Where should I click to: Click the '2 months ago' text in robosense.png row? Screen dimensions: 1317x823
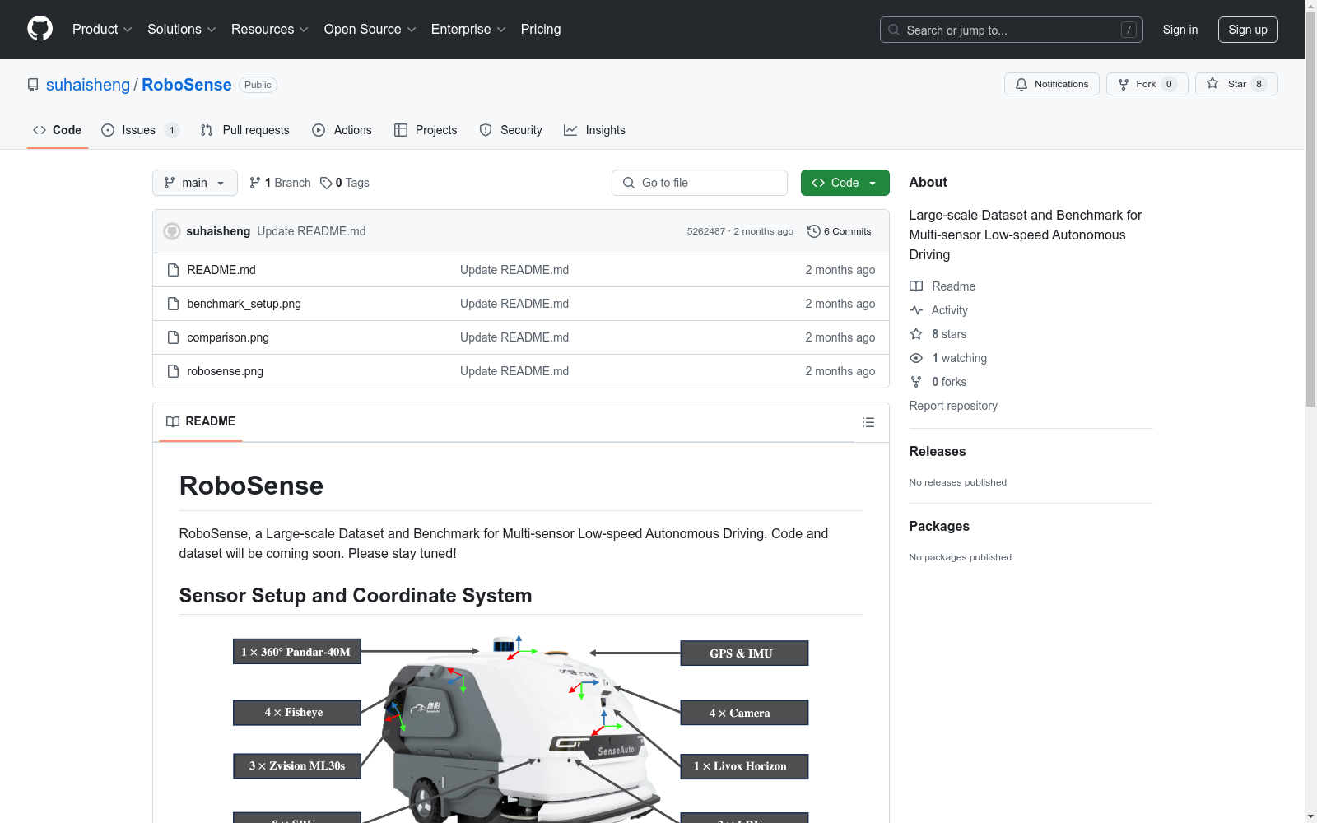coord(840,371)
